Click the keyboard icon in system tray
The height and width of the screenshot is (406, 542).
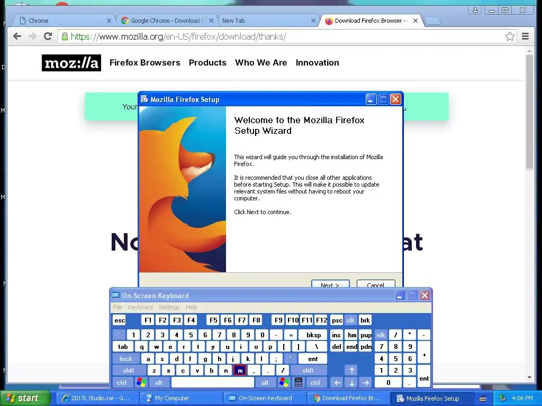coord(483,399)
